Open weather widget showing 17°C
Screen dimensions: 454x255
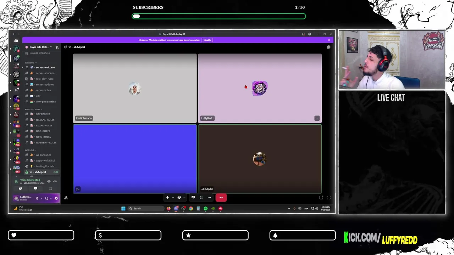point(23,208)
